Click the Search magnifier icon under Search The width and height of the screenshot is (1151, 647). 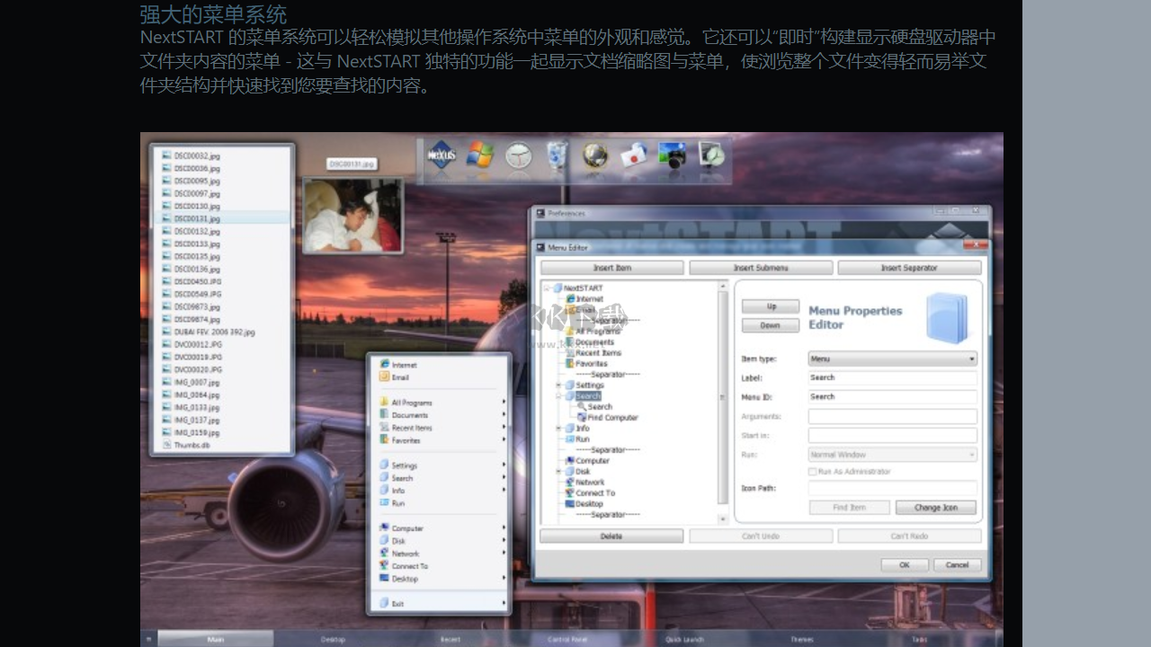[x=584, y=406]
